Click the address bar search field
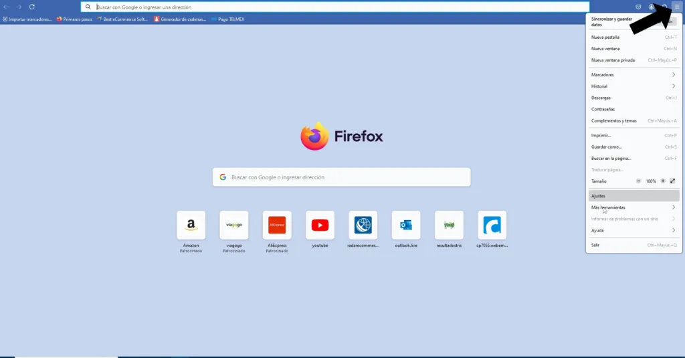This screenshot has height=358, width=685. tap(335, 7)
